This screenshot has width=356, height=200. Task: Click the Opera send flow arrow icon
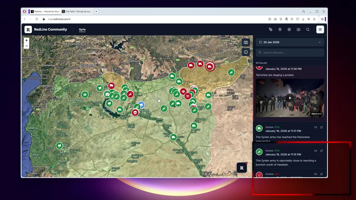pos(292,19)
